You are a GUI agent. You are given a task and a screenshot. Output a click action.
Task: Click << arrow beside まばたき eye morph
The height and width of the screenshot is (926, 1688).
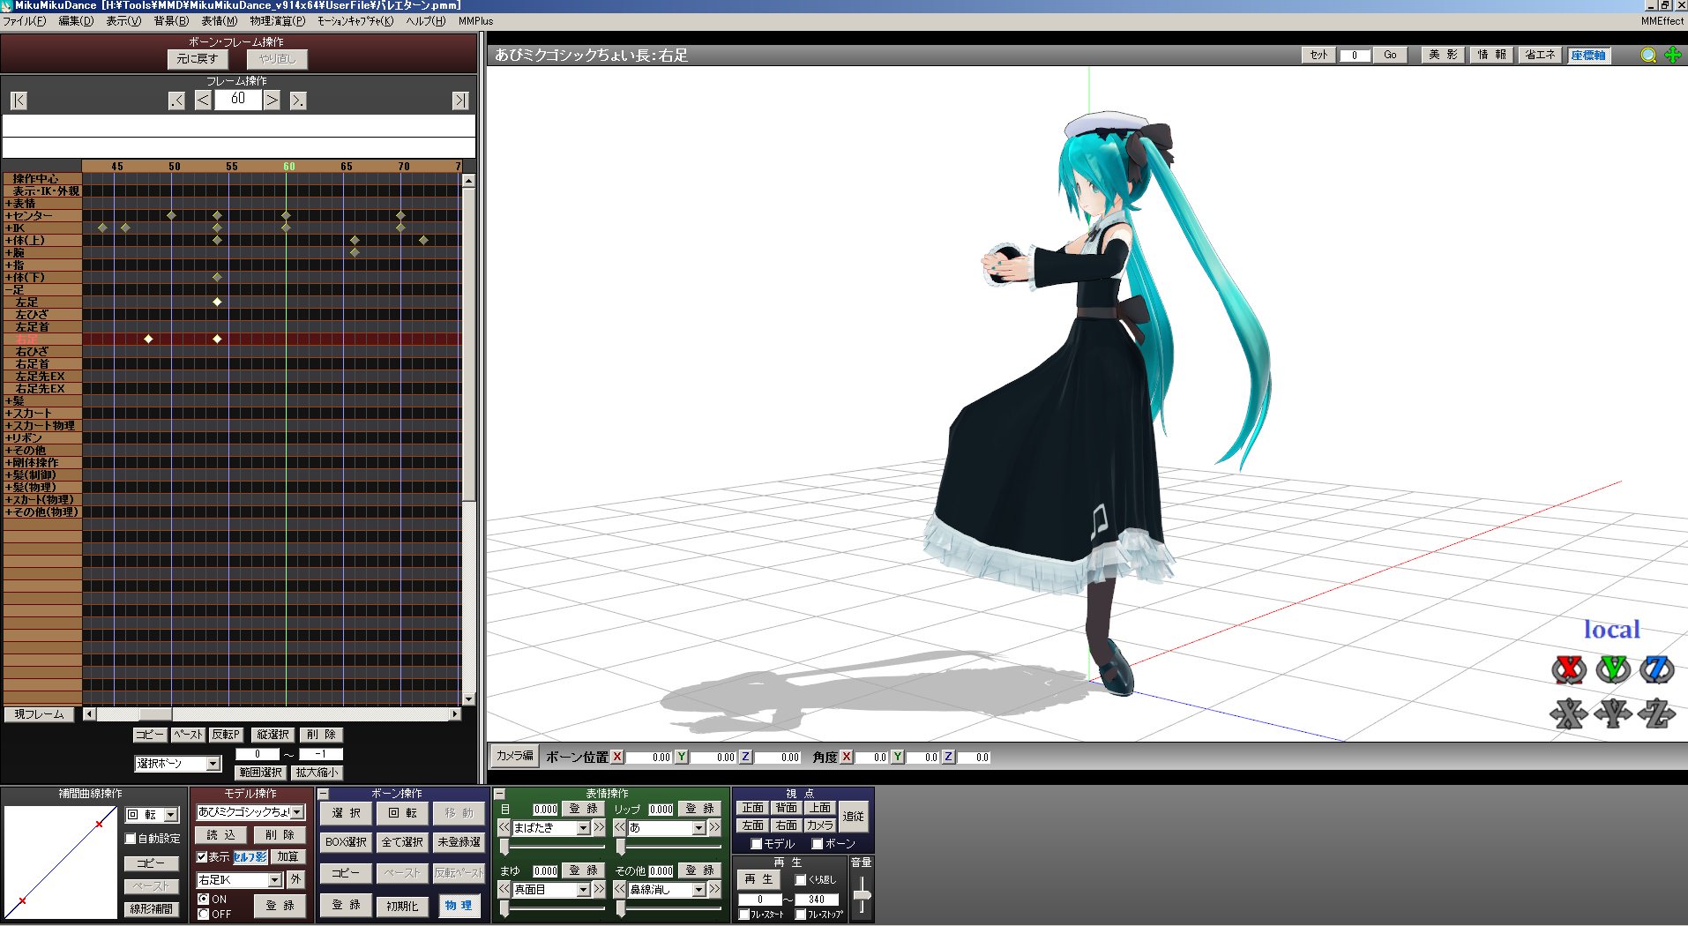[504, 827]
